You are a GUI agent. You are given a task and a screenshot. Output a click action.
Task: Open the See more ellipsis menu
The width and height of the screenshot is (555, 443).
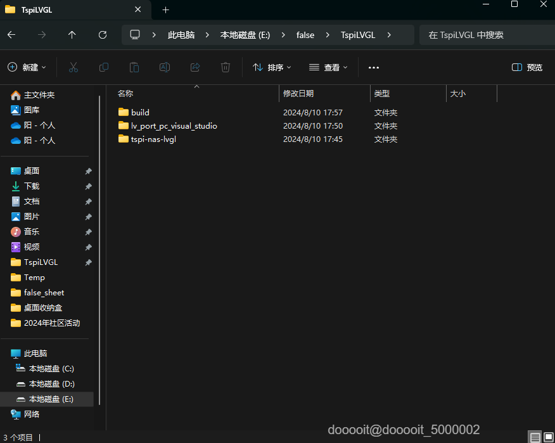374,67
